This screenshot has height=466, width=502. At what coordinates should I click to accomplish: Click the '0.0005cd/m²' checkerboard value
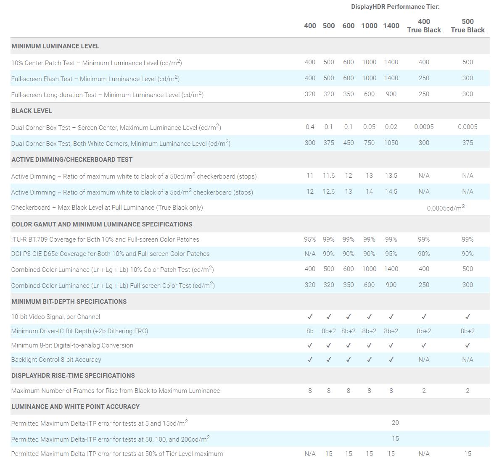point(446,208)
